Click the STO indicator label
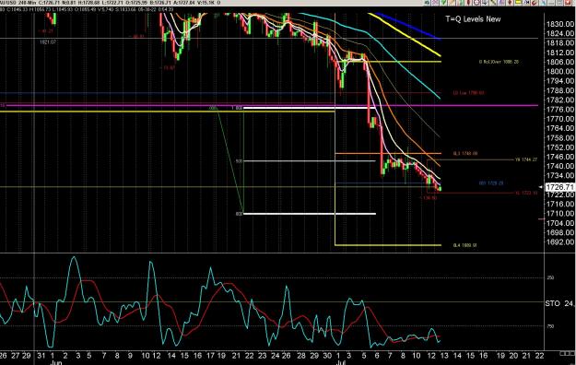Viewport: 576px width, 365px height. 552,303
